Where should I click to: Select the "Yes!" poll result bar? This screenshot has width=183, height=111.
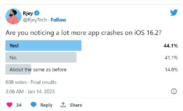coord(43,45)
